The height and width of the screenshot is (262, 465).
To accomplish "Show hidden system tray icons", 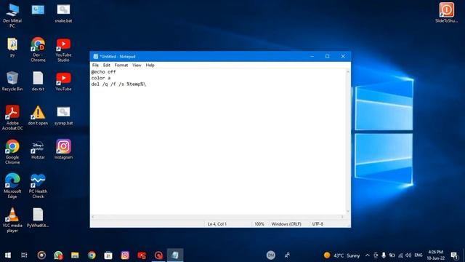I will (368, 255).
